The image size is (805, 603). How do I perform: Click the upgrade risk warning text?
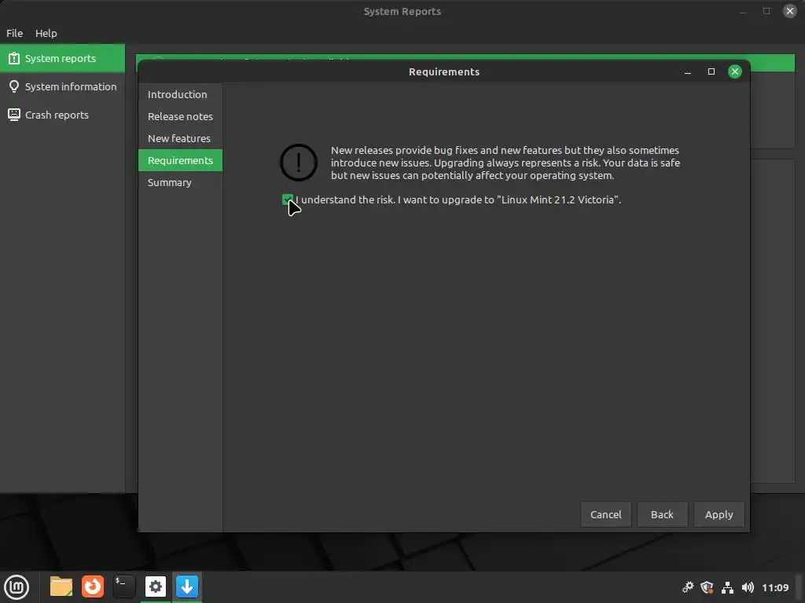pyautogui.click(x=505, y=163)
